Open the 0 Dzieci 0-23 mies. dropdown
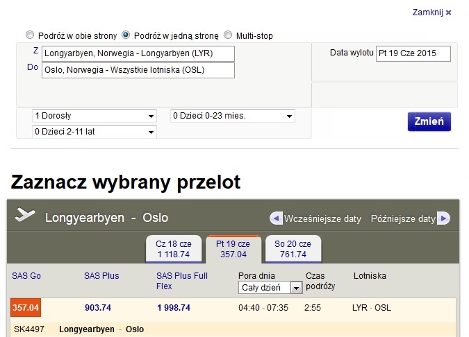The image size is (469, 337). pyautogui.click(x=233, y=116)
